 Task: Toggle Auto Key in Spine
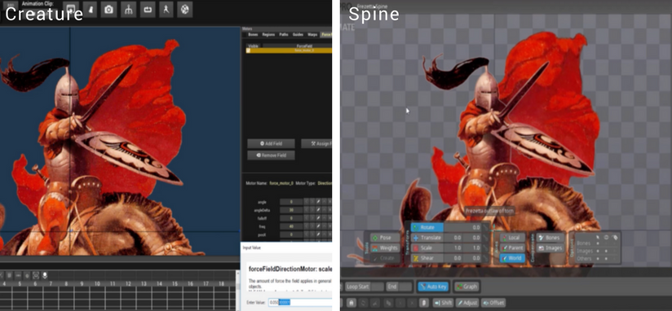tap(433, 287)
